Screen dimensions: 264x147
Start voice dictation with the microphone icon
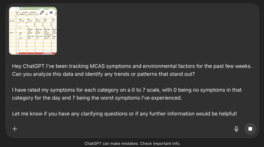coord(236,129)
